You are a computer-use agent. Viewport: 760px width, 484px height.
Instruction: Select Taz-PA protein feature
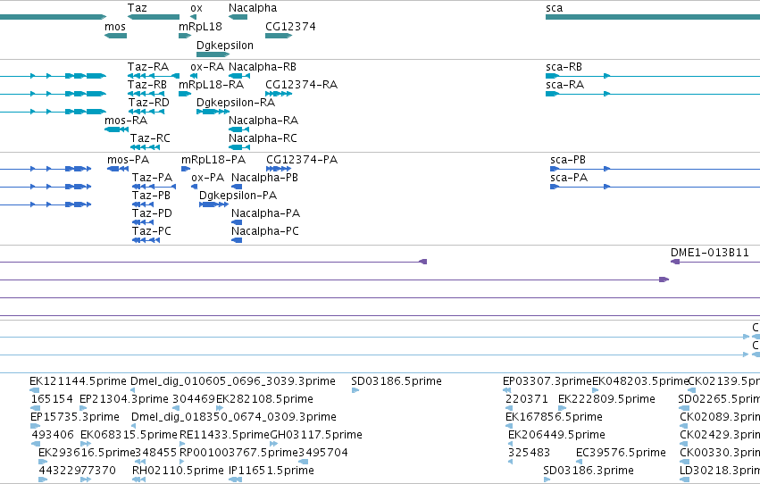pos(155,187)
